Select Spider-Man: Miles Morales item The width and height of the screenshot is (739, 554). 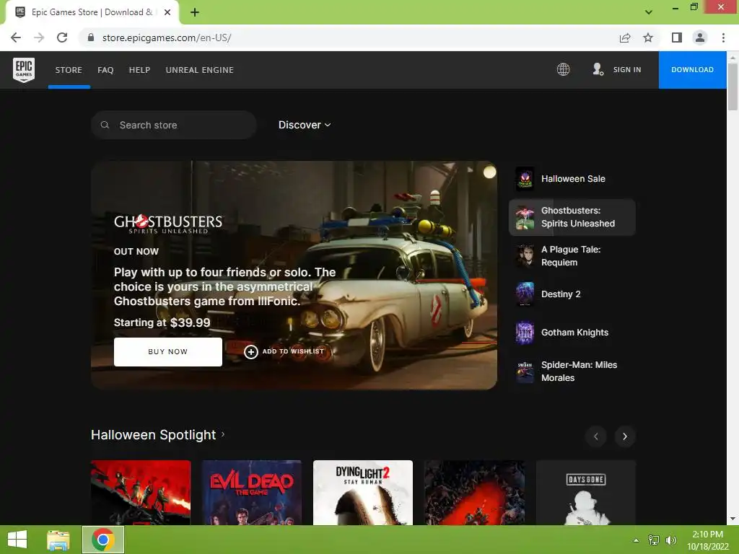coord(572,371)
